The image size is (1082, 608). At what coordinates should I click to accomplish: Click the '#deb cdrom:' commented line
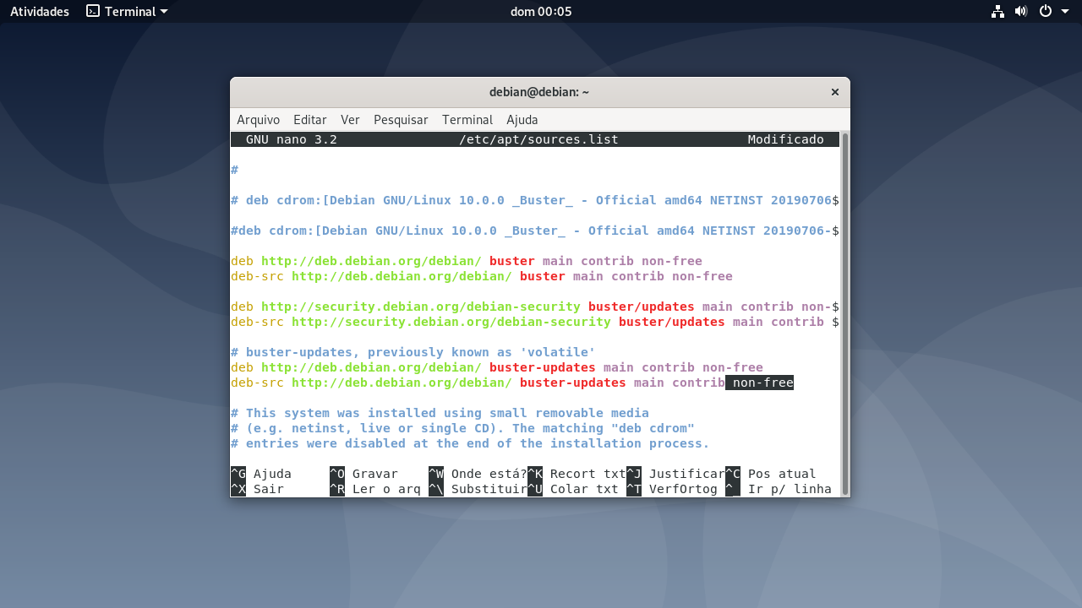[535, 231]
